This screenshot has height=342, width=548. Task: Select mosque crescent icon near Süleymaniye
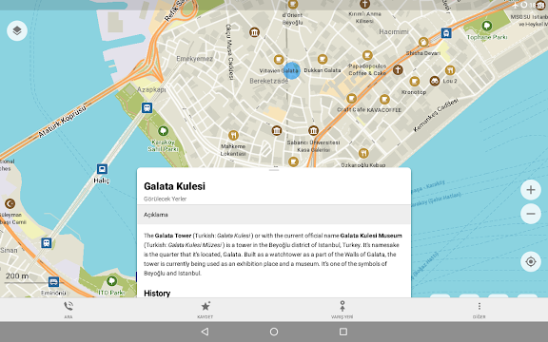(10, 203)
